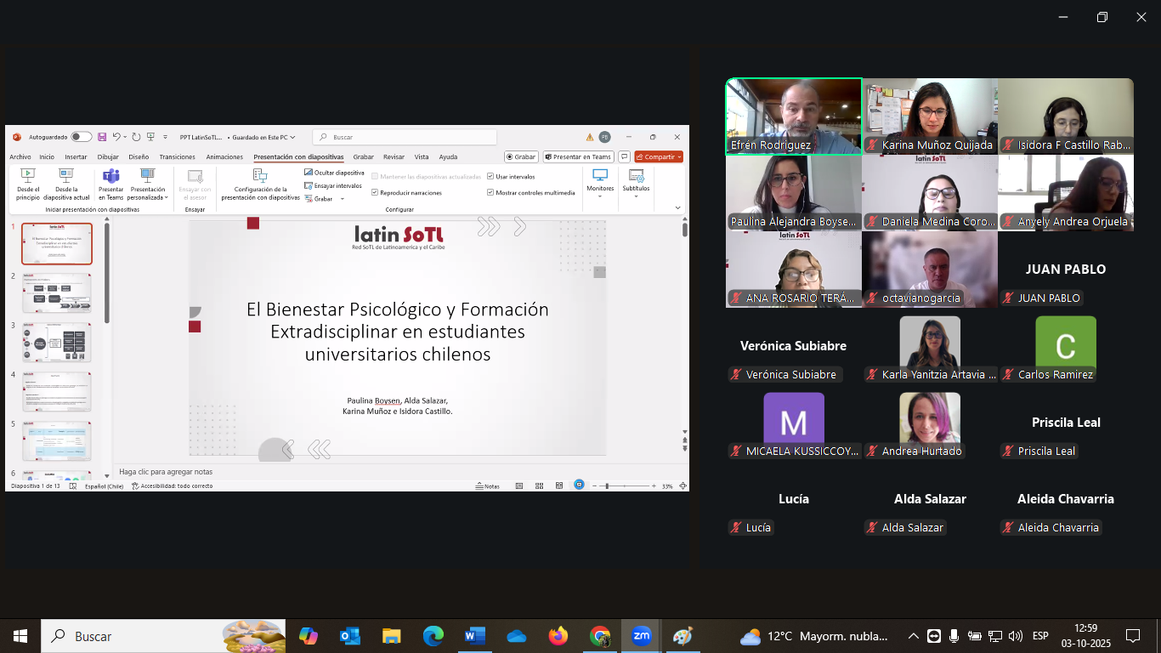Click the Presentar en Teams ribbon icon
Screen dimensions: 1161x653
tap(110, 182)
